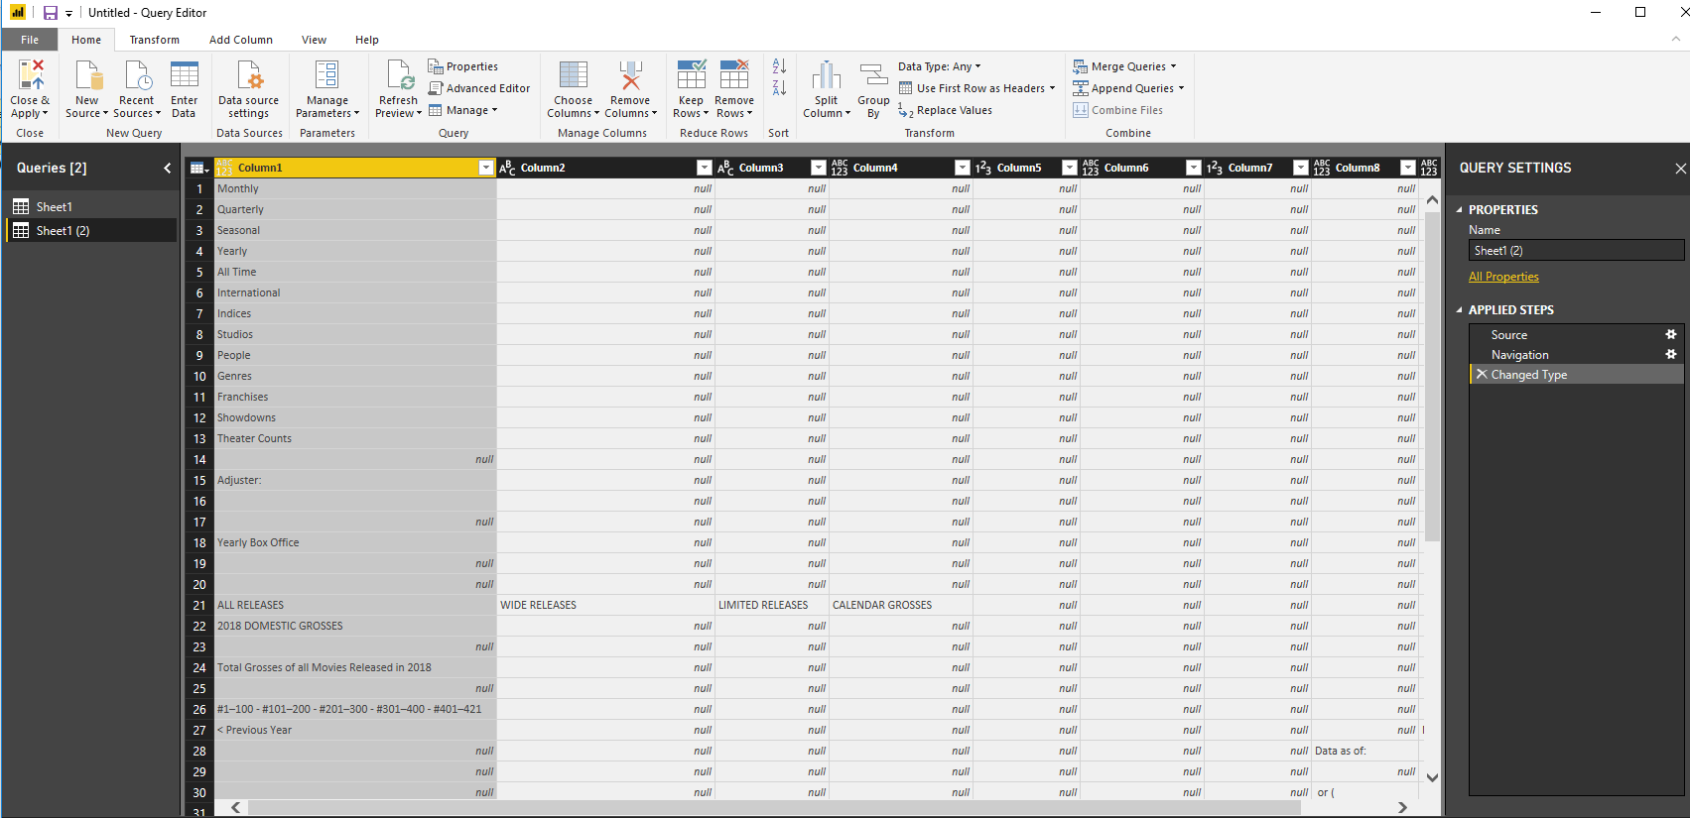The width and height of the screenshot is (1690, 818).
Task: Delete the Changed Type step
Action: click(1482, 374)
